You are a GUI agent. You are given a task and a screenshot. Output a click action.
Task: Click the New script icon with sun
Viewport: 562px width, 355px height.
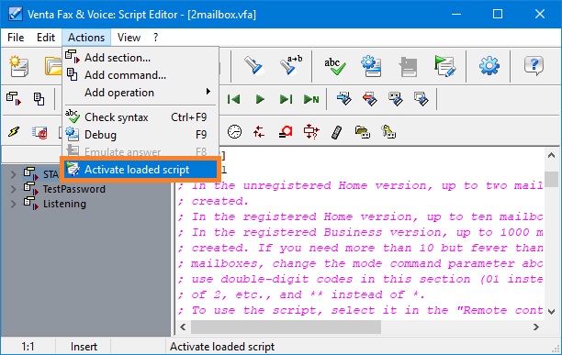[x=19, y=66]
